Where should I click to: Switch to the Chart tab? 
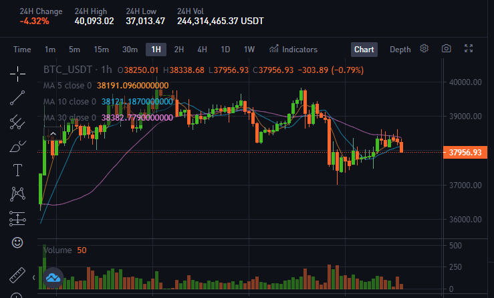point(364,50)
